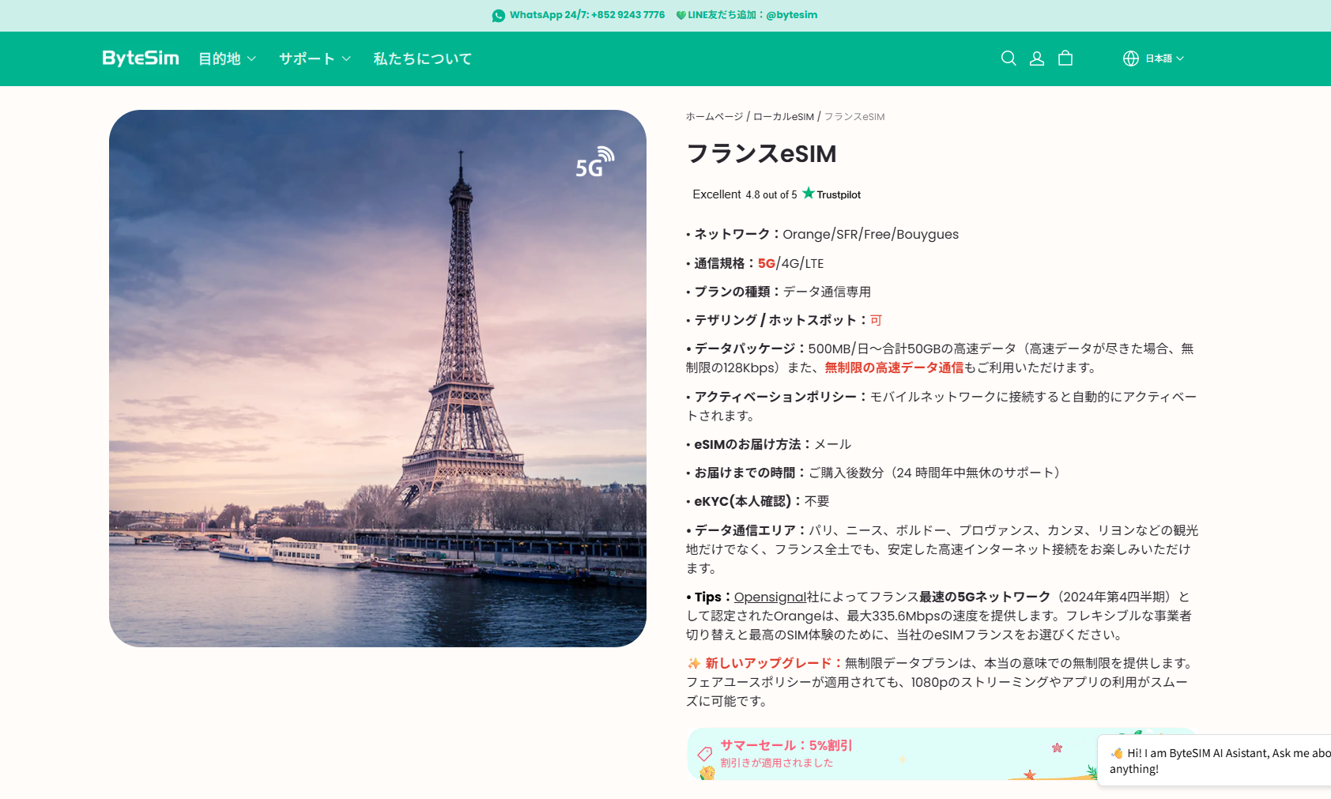Viewport: 1331px width, 799px height.
Task: Open the user account icon
Action: [1037, 58]
